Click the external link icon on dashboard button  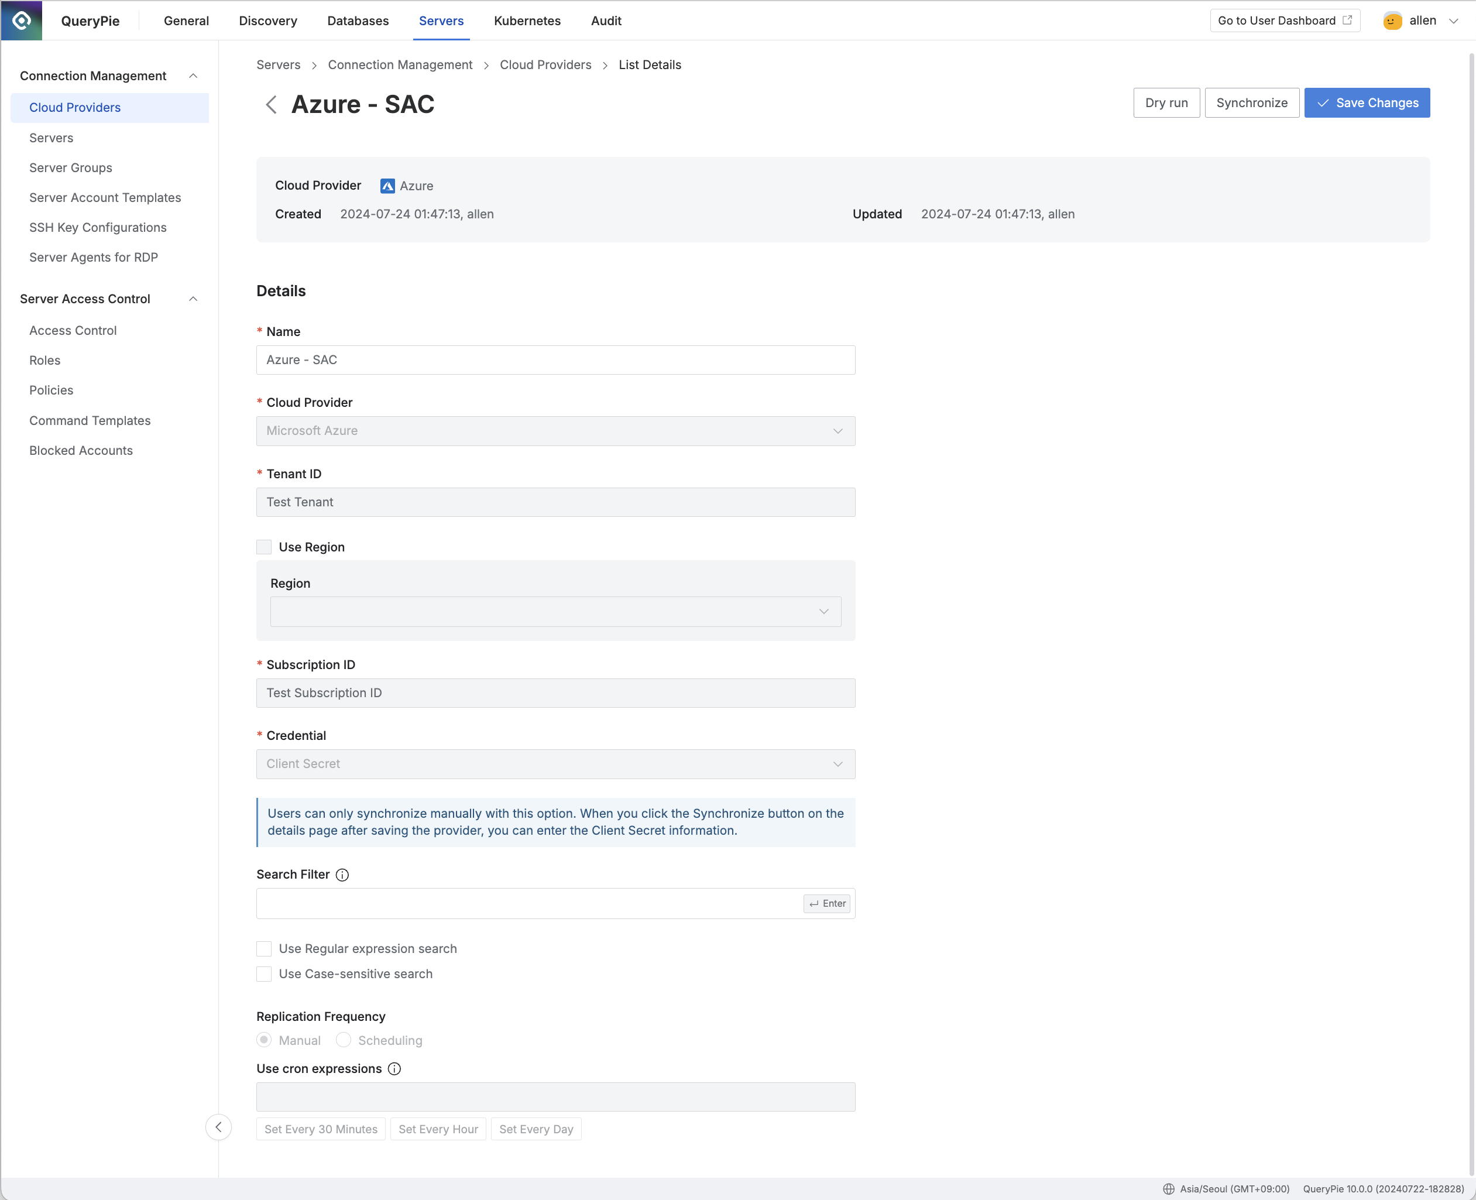click(1347, 20)
